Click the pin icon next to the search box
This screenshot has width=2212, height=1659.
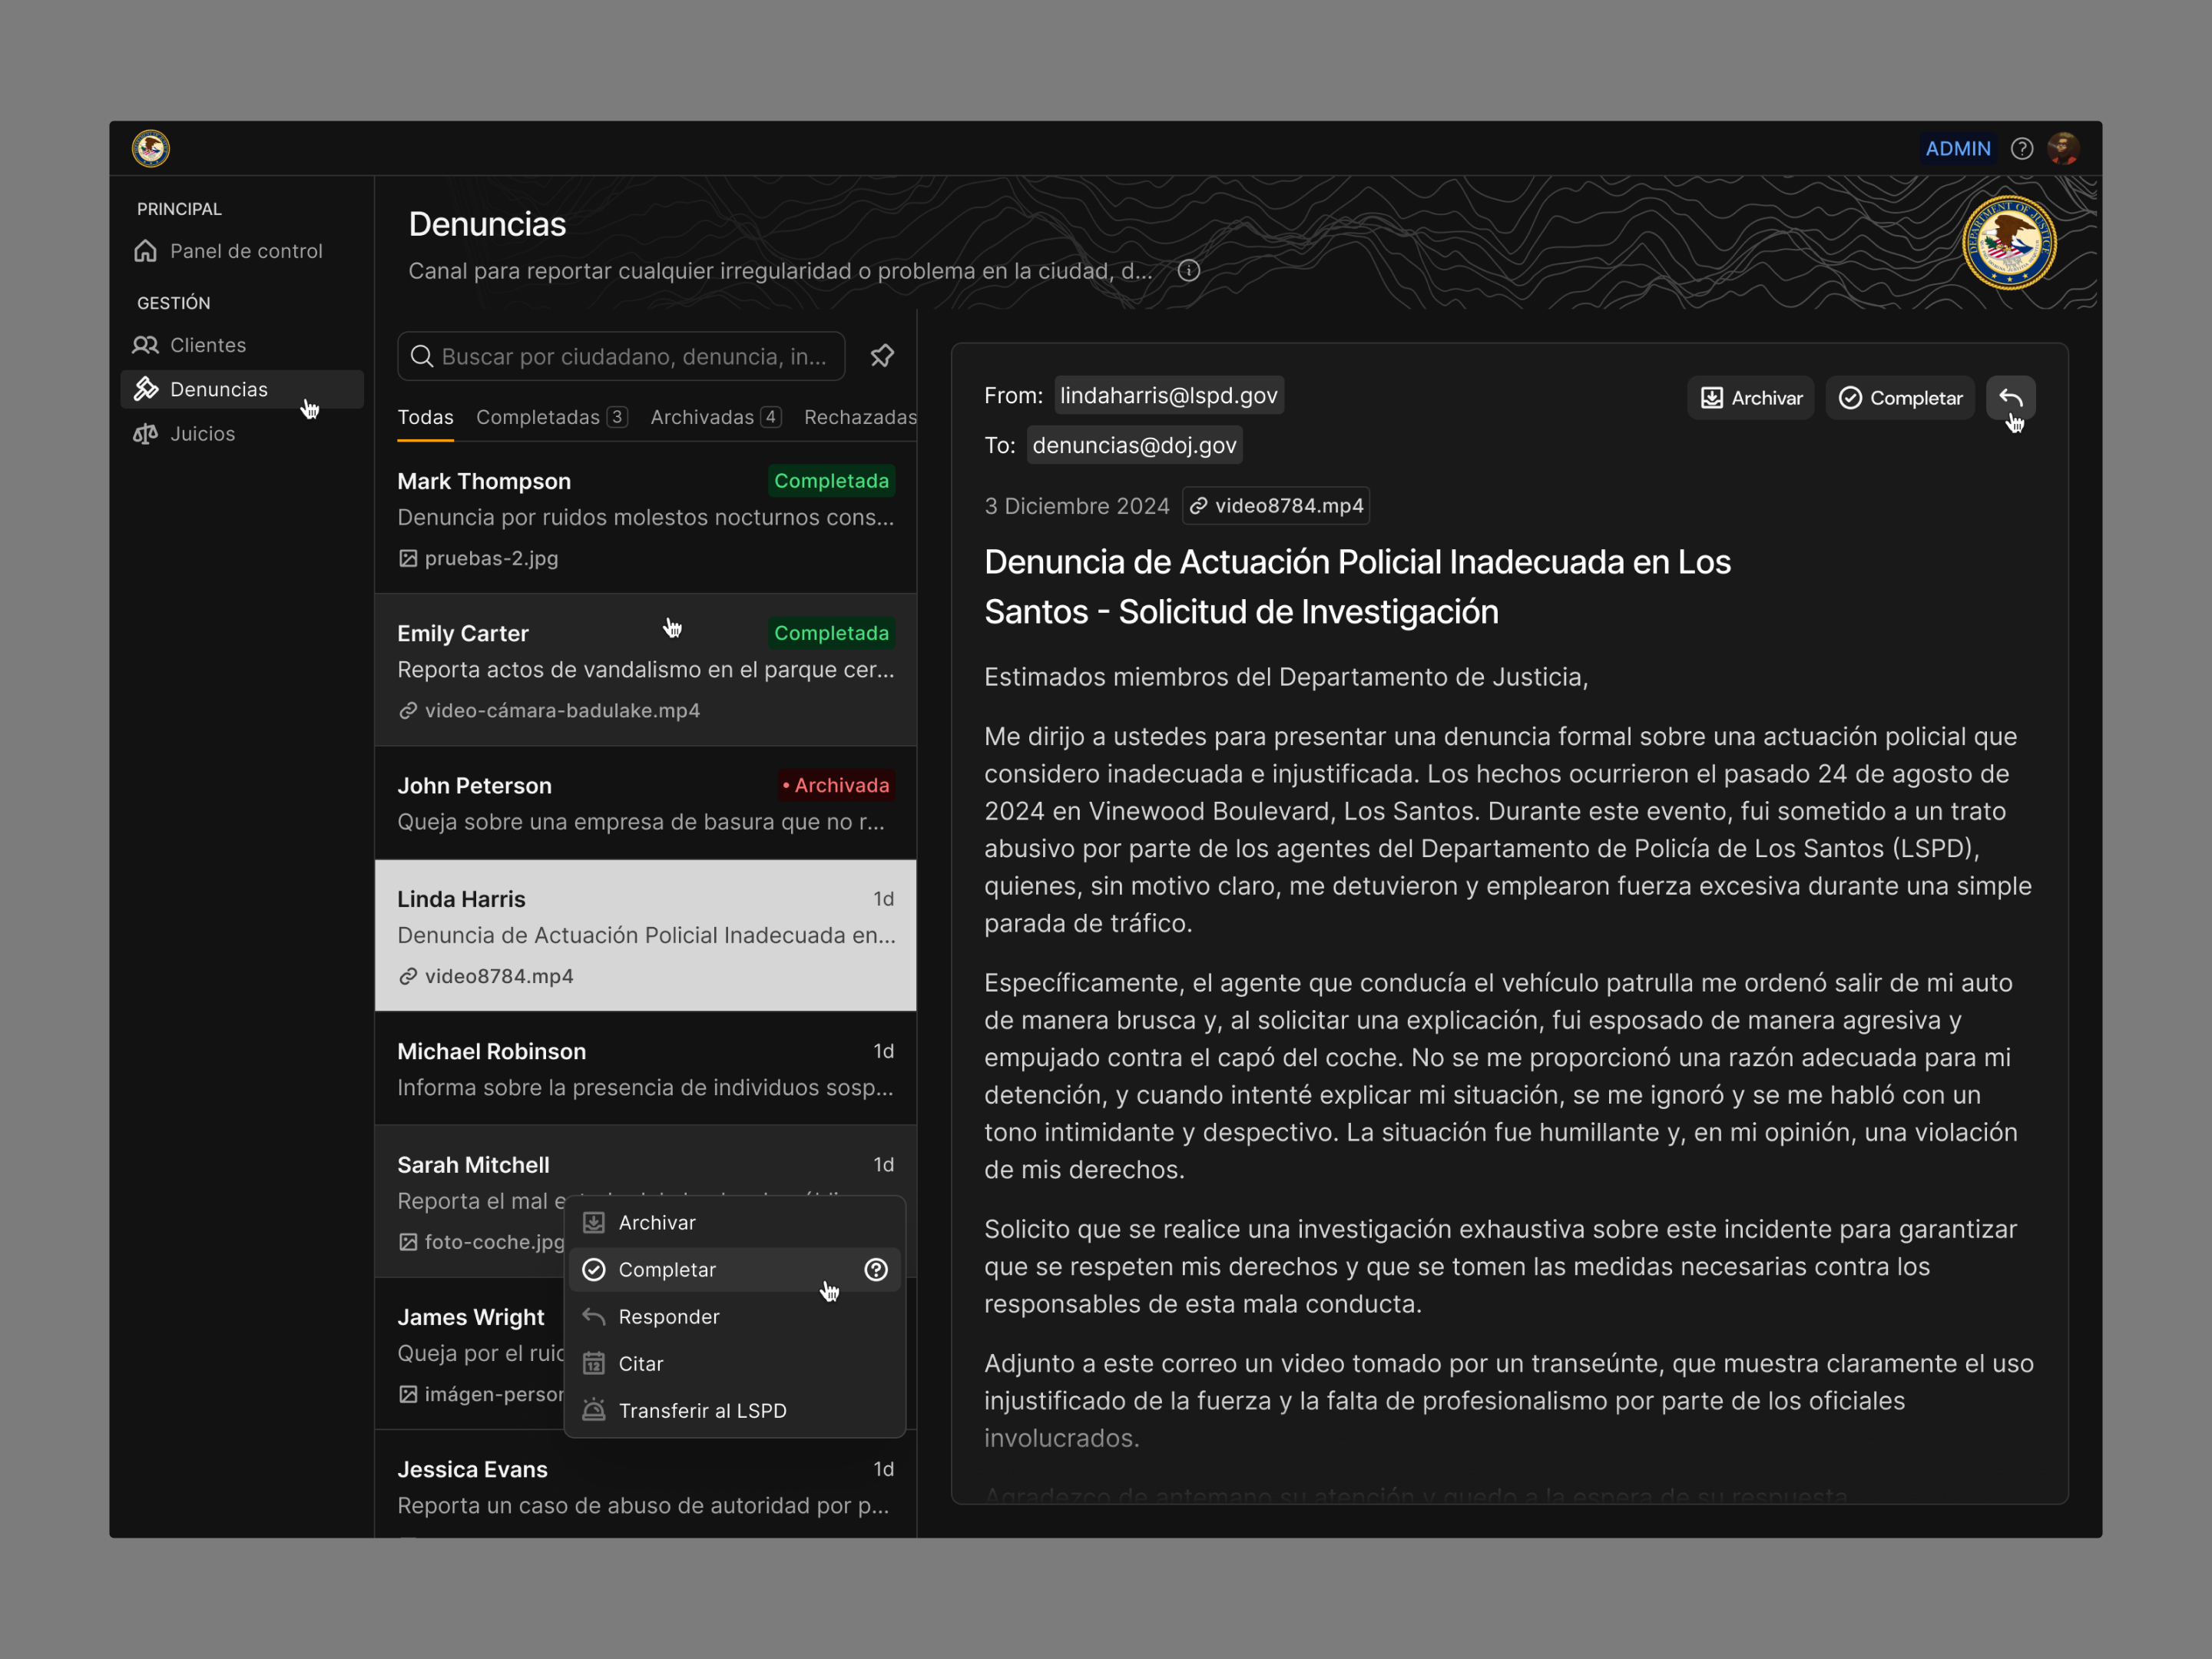(882, 356)
